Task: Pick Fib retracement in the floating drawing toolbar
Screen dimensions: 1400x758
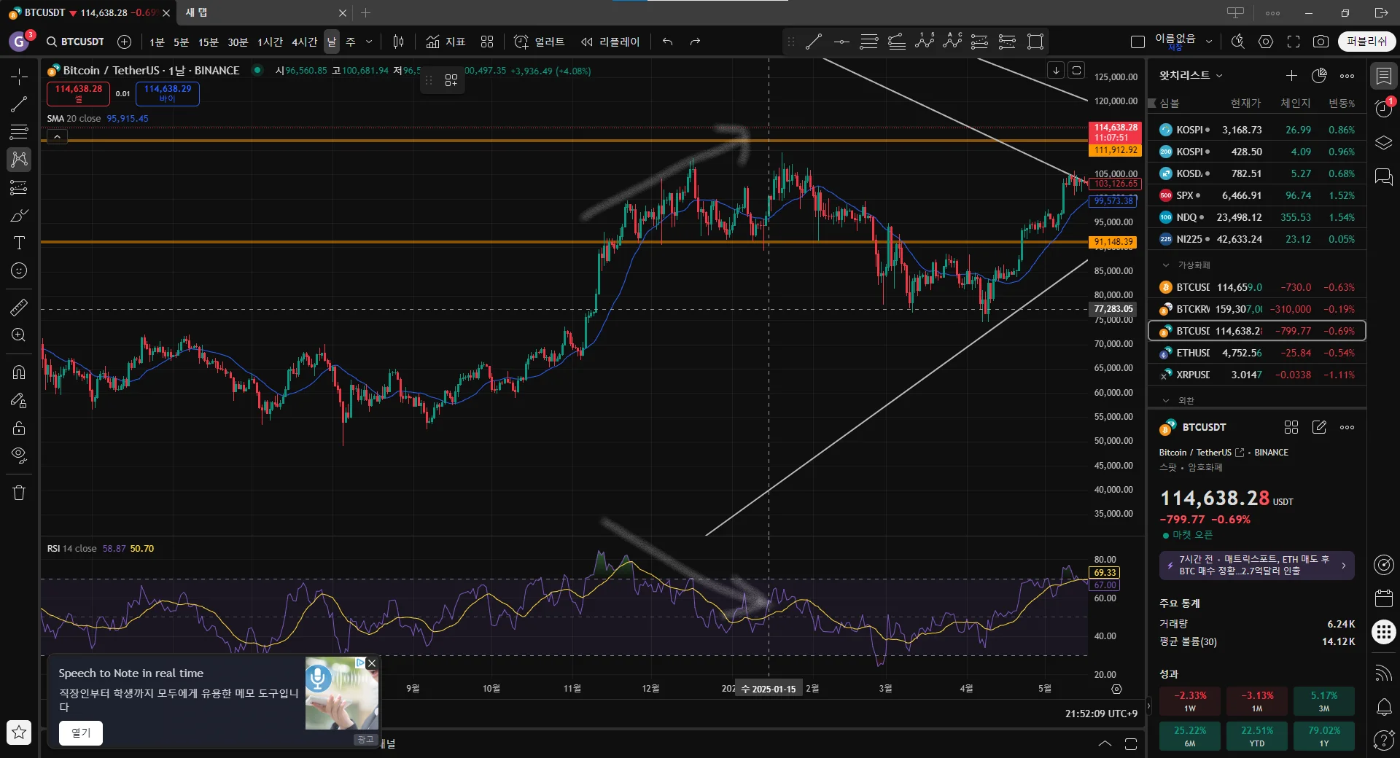Action: click(869, 42)
